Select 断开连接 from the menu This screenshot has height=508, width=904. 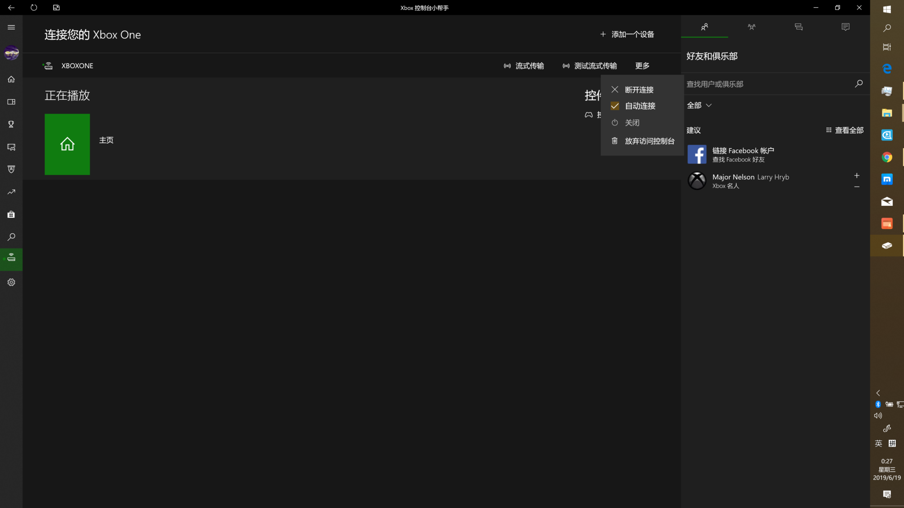(x=642, y=89)
